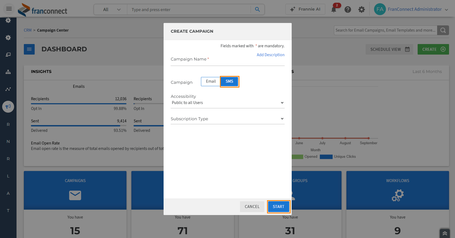Expand the Subscription Type dropdown
Screen dimensions: 455x238
227,119
